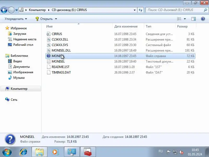This screenshot has height=157, width=209.
Task: Sort by the Размер column header
Action: tap(182, 26)
